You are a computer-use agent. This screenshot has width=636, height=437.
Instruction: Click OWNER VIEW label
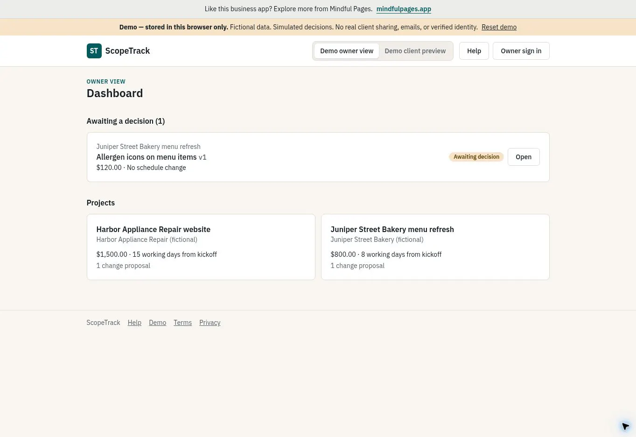tap(106, 82)
